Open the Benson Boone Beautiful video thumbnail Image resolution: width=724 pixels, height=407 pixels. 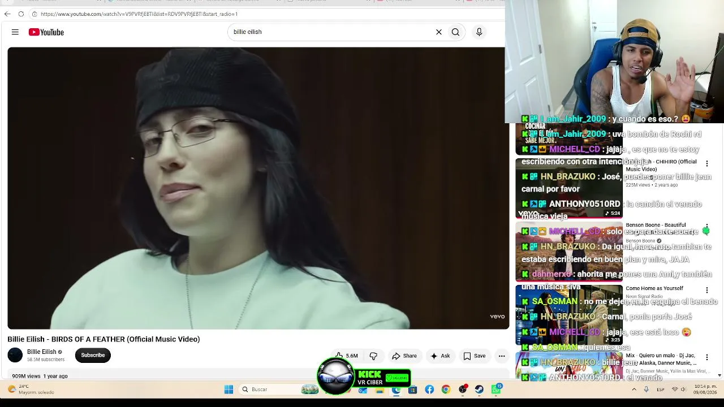coord(569,252)
